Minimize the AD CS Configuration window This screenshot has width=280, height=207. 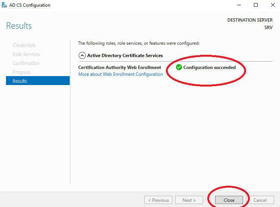click(239, 5)
